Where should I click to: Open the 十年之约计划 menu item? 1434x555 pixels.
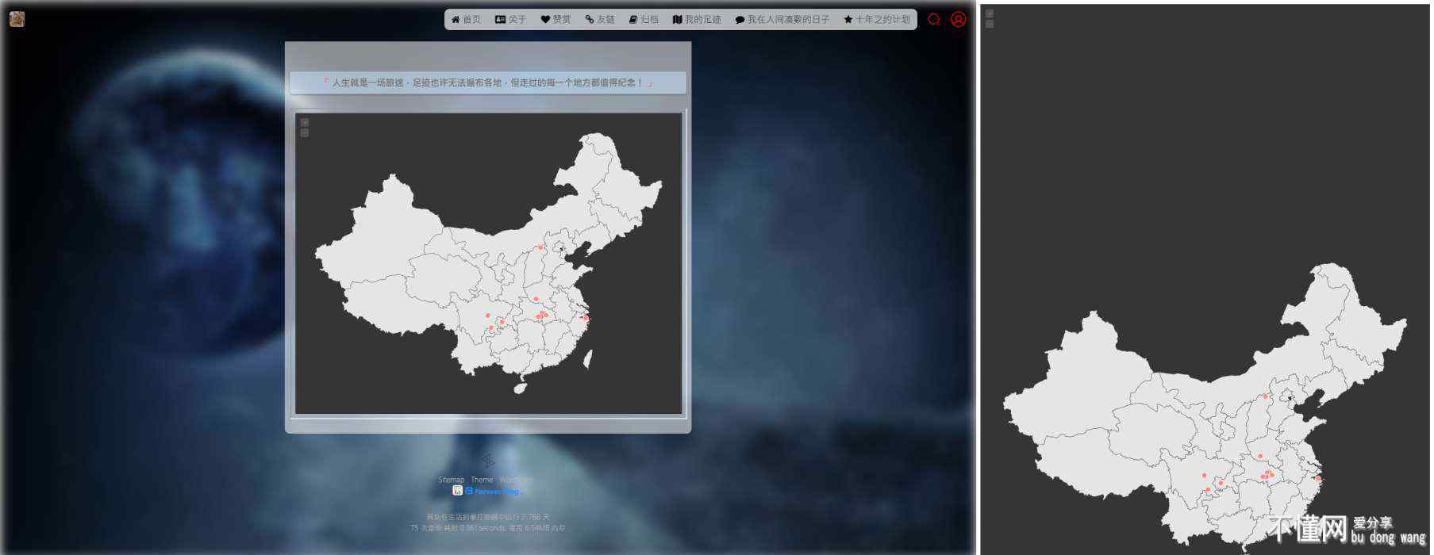click(876, 20)
